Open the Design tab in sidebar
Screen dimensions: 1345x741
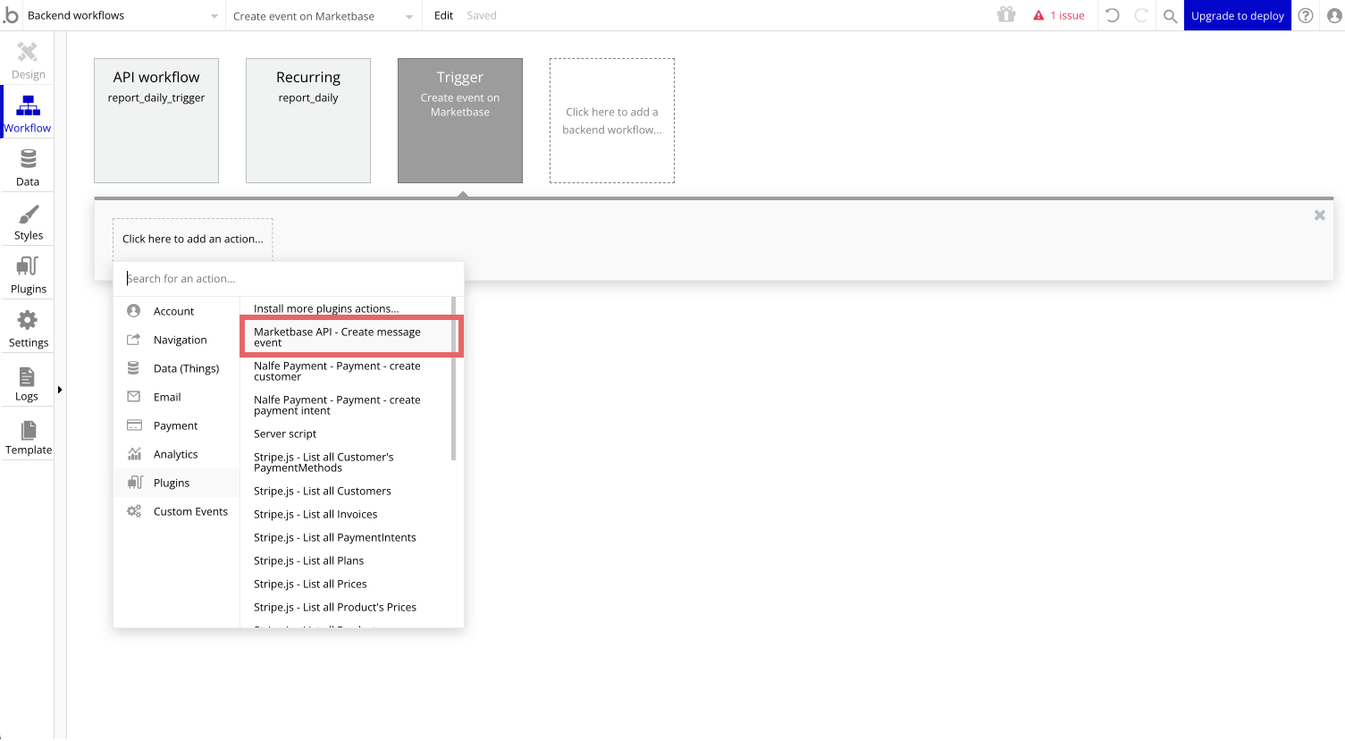[x=28, y=60]
